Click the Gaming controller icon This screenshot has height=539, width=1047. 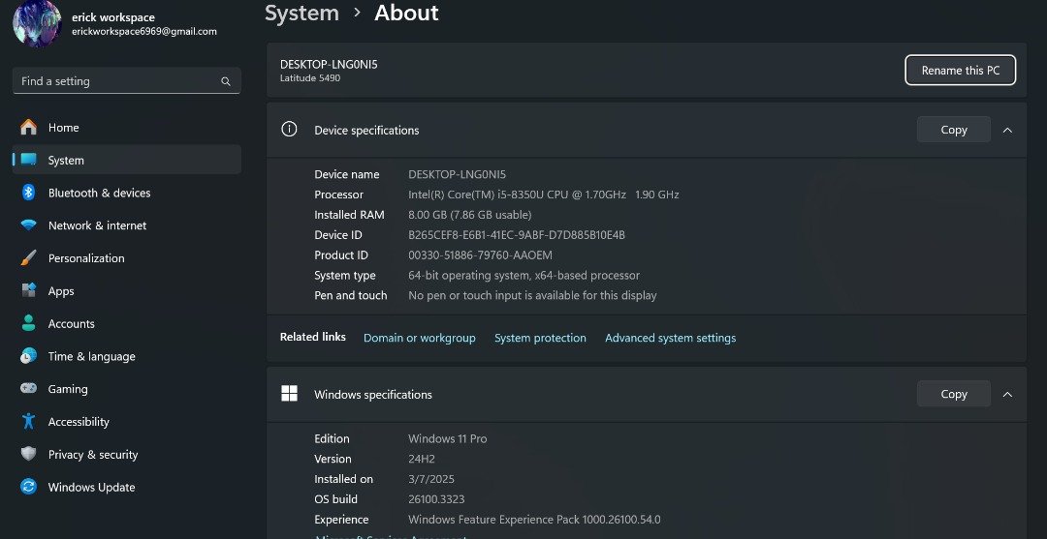[x=29, y=388]
